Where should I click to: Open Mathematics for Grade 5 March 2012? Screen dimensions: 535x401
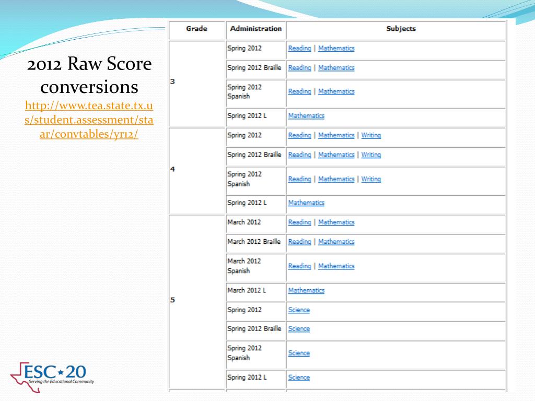336,222
